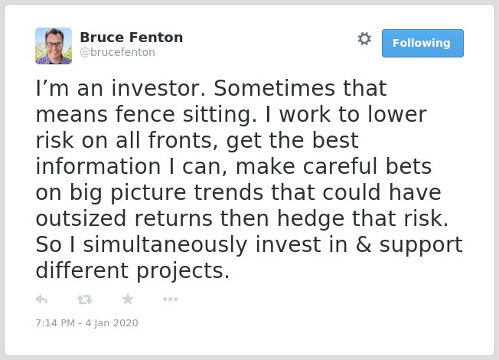Click the phrase "hedge that risk."
Image resolution: width=499 pixels, height=360 pixels.
[363, 218]
